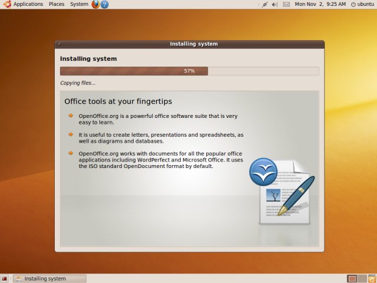Click the bold 'Installing system' heading
The height and width of the screenshot is (283, 377).
88,59
